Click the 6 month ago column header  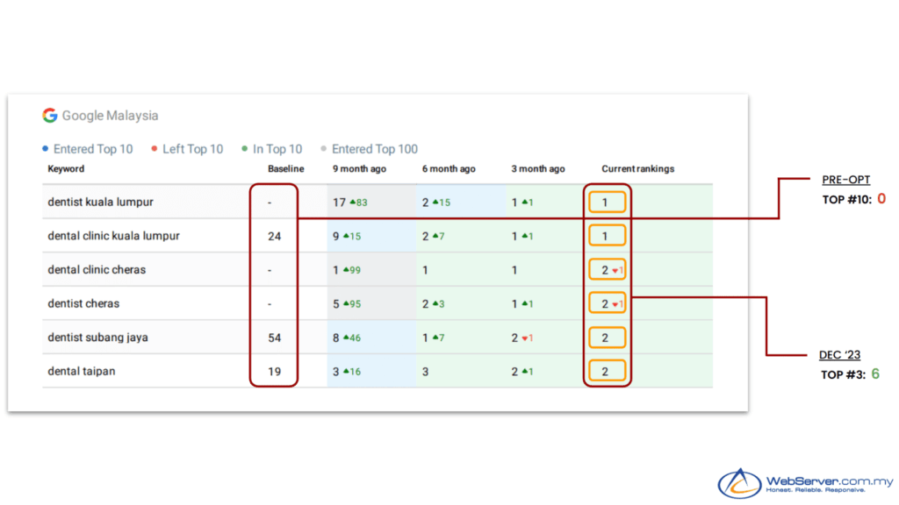448,169
